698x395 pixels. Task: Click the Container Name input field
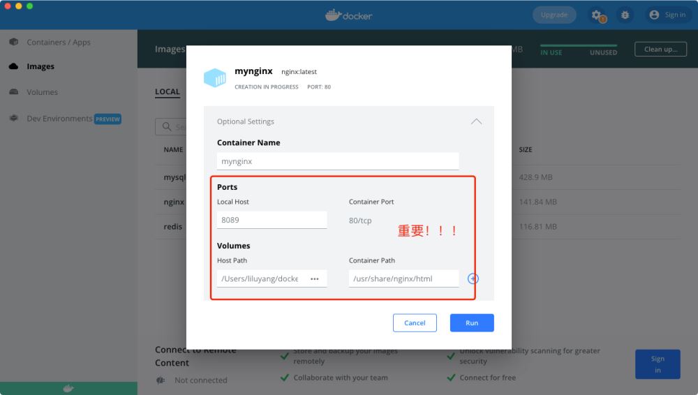pos(337,161)
